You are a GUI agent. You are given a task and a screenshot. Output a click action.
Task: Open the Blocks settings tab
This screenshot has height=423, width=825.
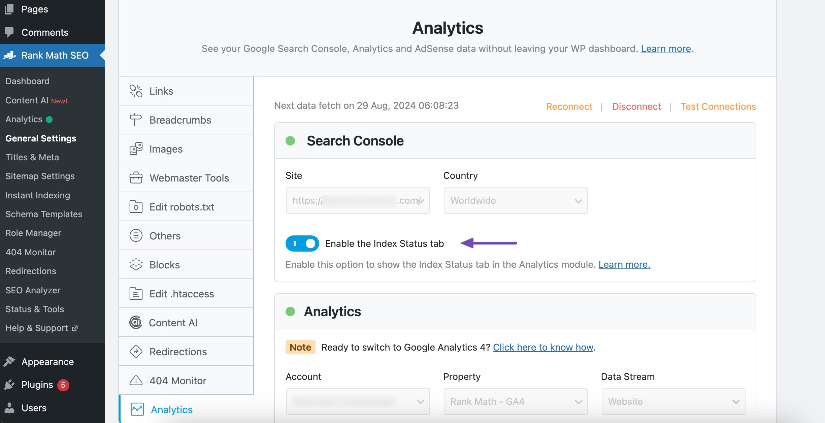point(186,265)
